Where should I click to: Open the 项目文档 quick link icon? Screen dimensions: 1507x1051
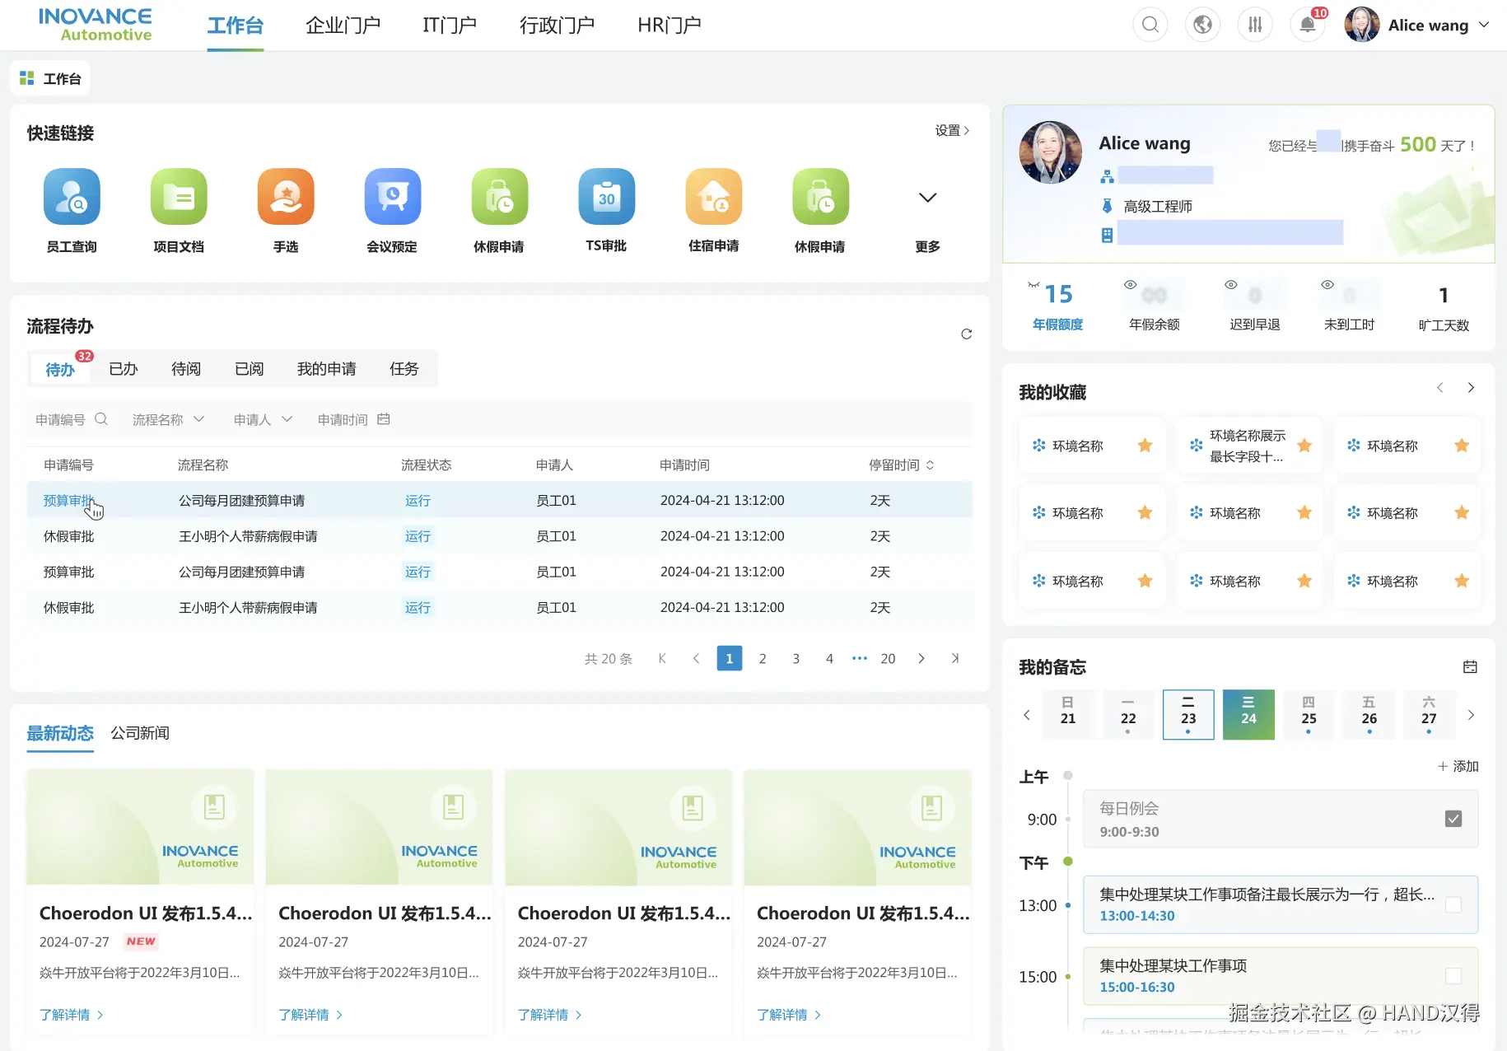[x=179, y=197]
